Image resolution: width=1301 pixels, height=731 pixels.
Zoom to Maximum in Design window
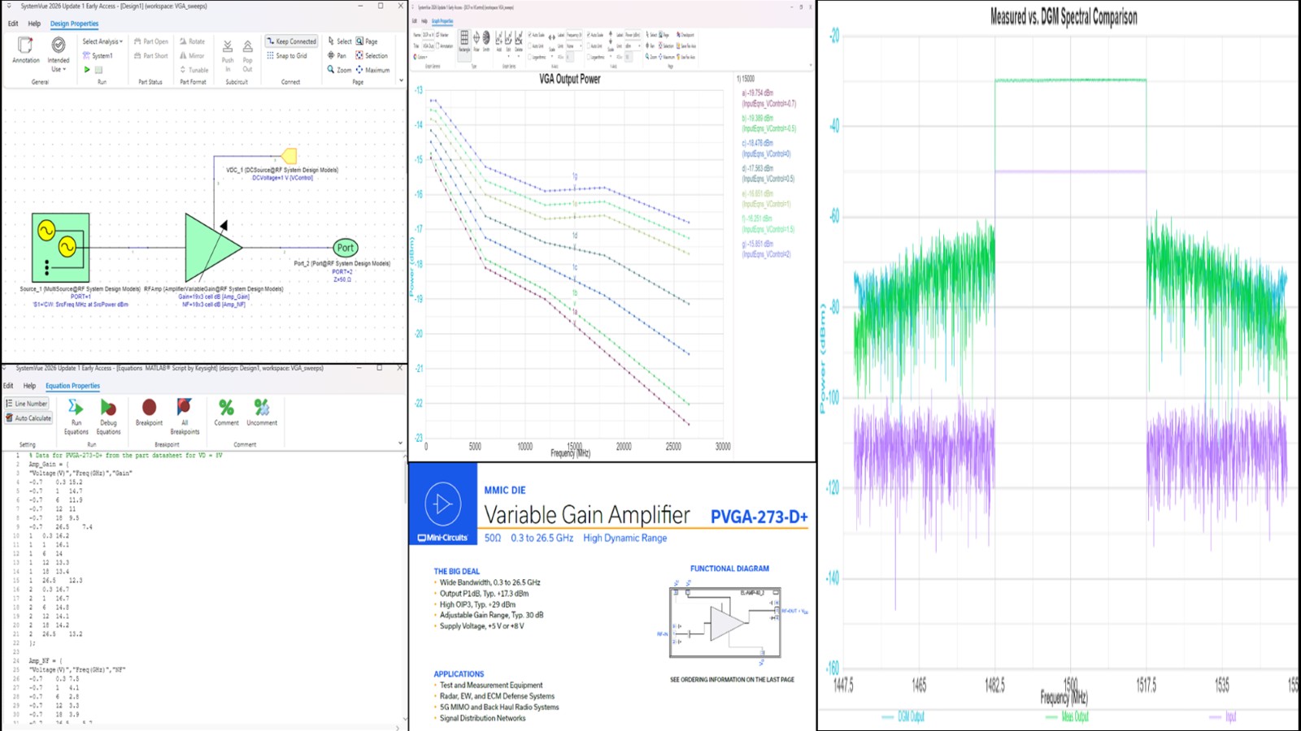click(372, 70)
